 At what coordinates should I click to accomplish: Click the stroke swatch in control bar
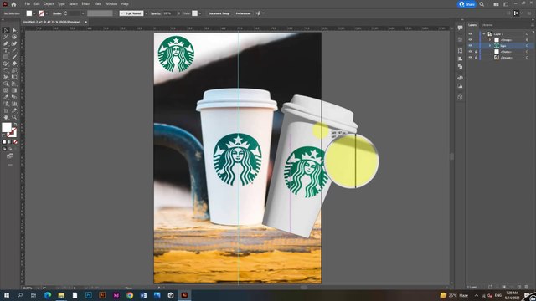41,13
